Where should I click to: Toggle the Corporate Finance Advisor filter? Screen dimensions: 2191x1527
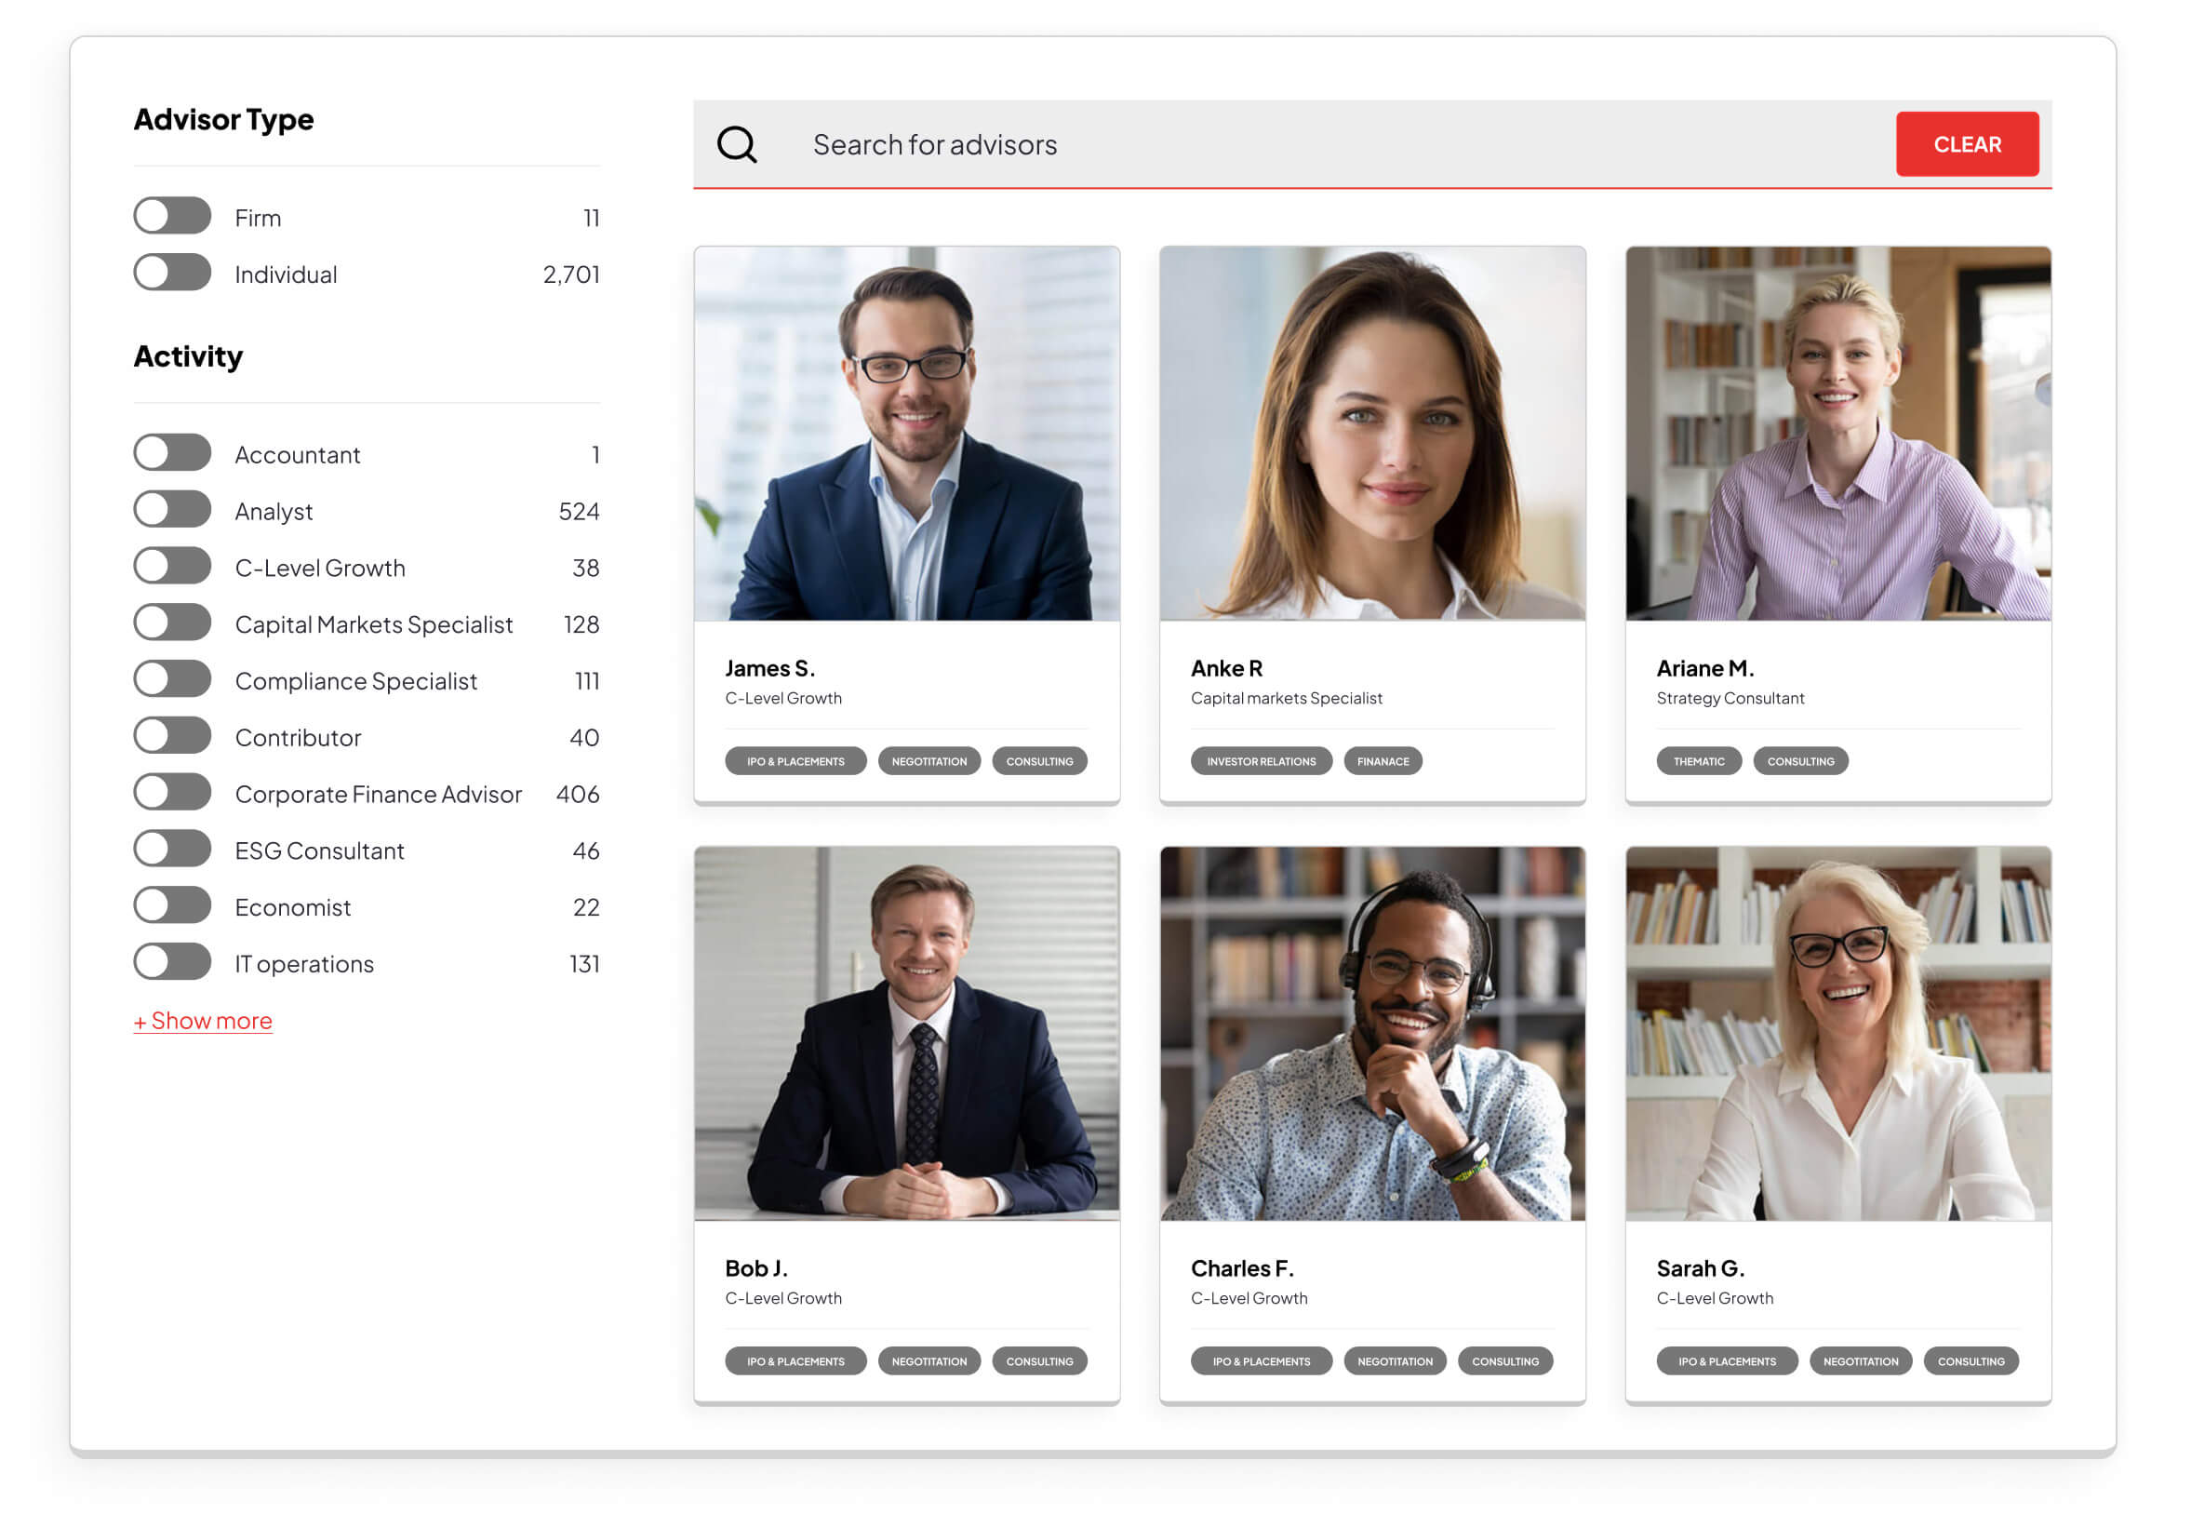(x=173, y=793)
